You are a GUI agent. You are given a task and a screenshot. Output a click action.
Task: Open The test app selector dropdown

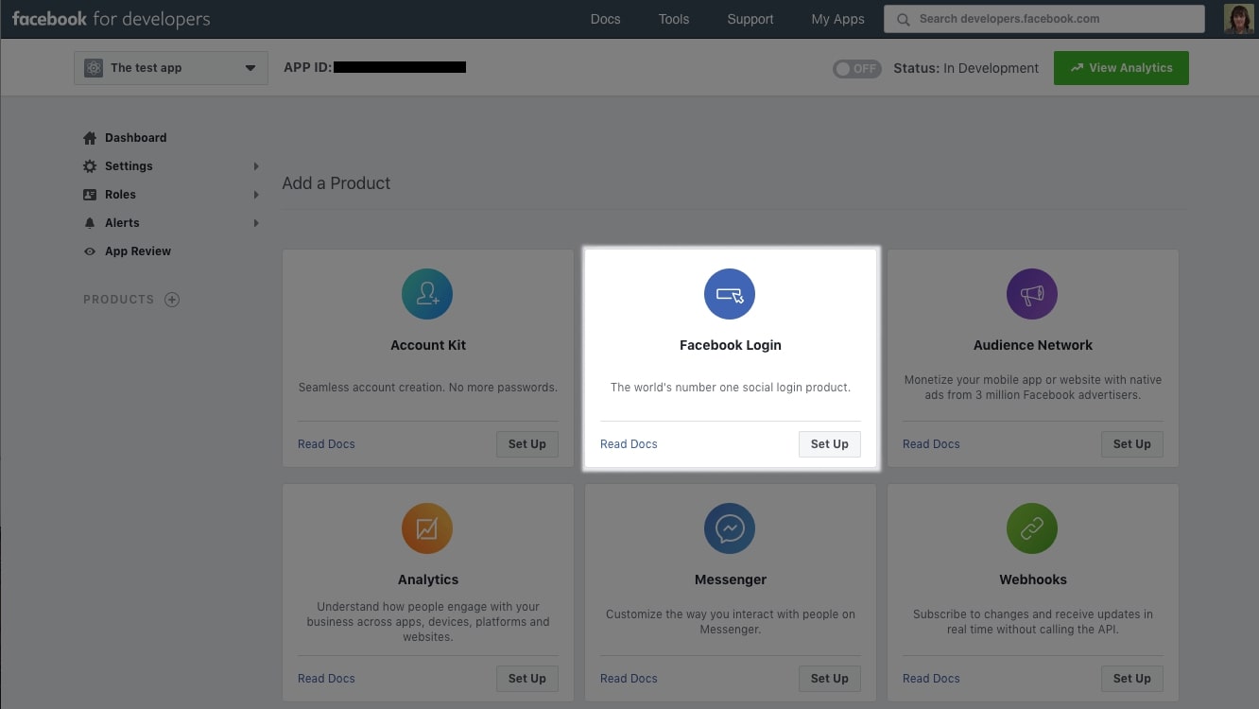click(x=171, y=68)
